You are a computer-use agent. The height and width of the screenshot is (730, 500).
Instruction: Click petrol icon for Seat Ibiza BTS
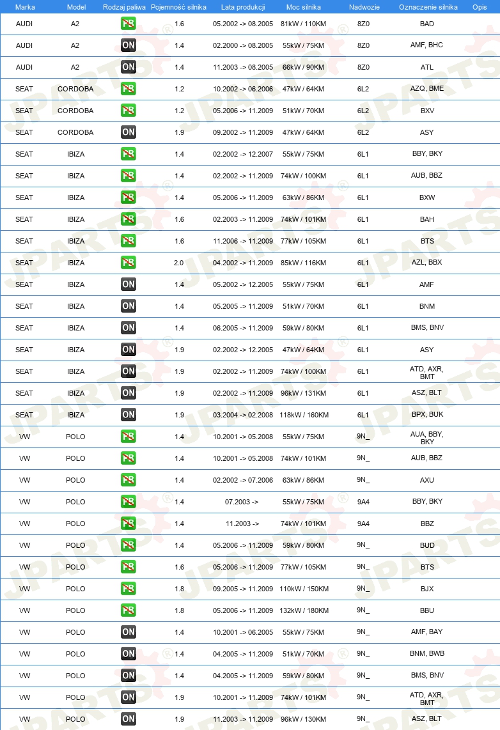coord(128,241)
